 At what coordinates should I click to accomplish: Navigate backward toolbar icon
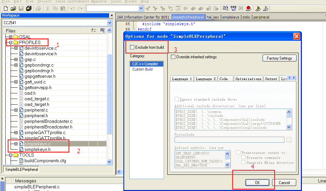(209, 9)
